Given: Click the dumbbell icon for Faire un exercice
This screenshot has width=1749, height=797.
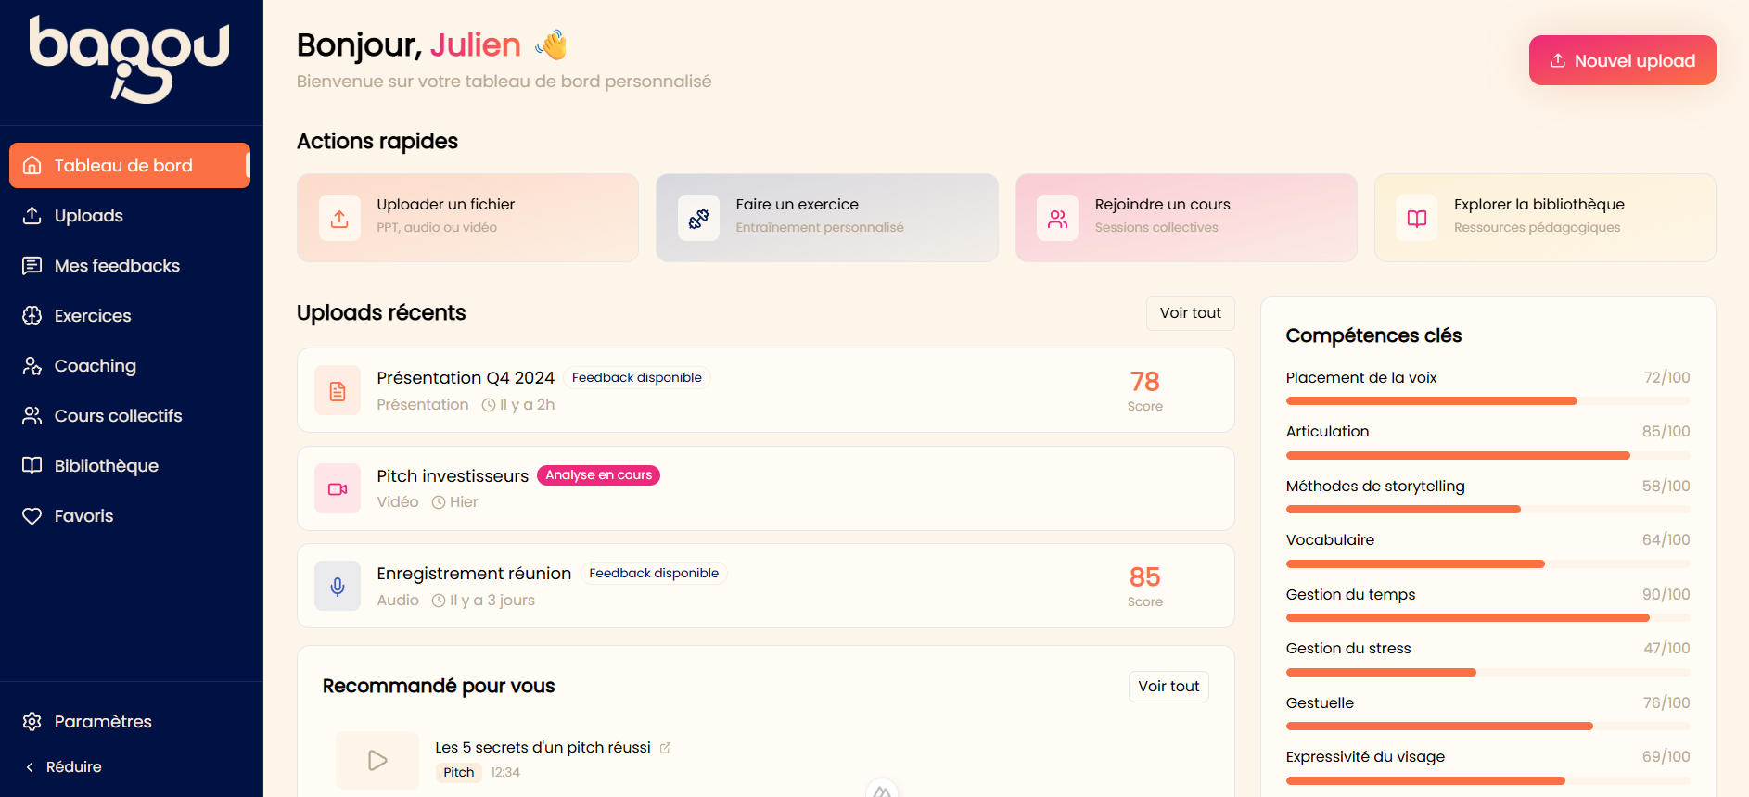Looking at the screenshot, I should point(698,219).
